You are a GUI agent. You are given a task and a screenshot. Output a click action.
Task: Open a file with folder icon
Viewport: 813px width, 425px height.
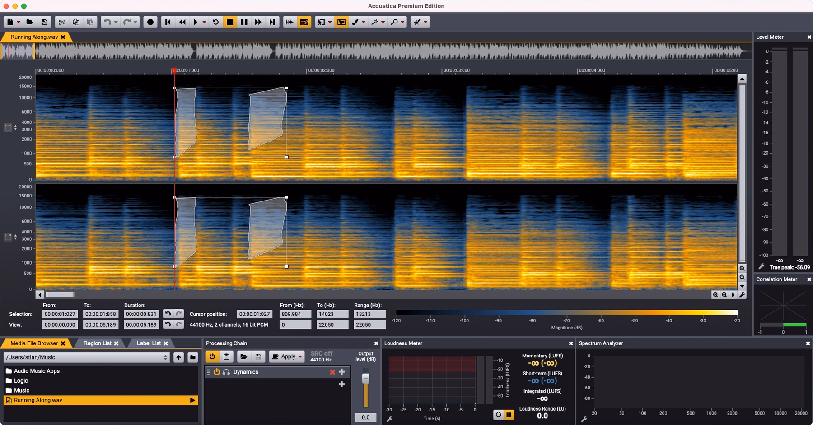click(x=30, y=22)
